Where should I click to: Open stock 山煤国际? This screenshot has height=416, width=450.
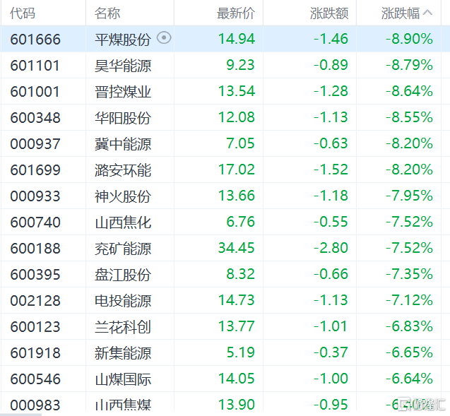coord(123,379)
